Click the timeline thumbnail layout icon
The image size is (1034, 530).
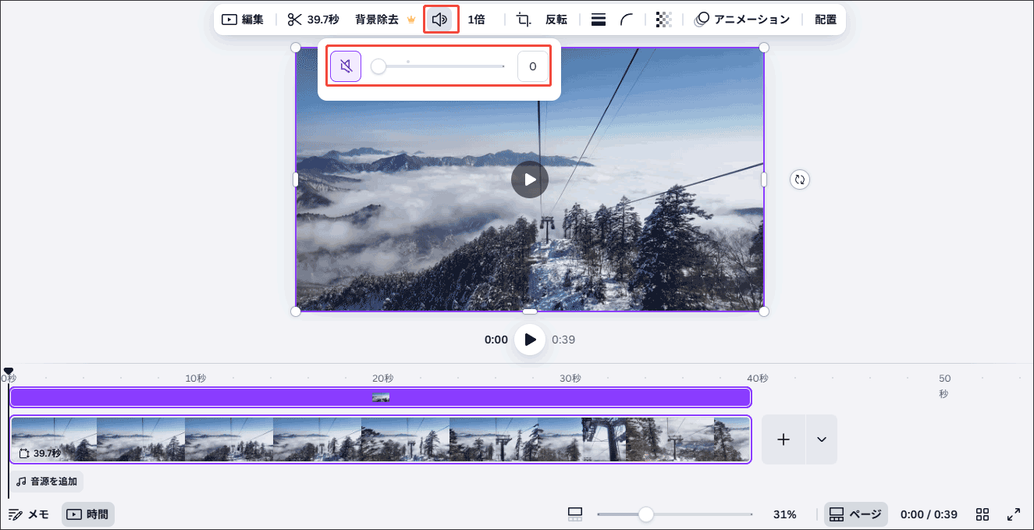click(x=575, y=514)
